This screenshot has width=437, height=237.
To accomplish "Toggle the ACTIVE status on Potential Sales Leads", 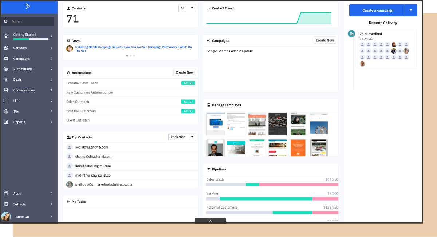I will (188, 83).
